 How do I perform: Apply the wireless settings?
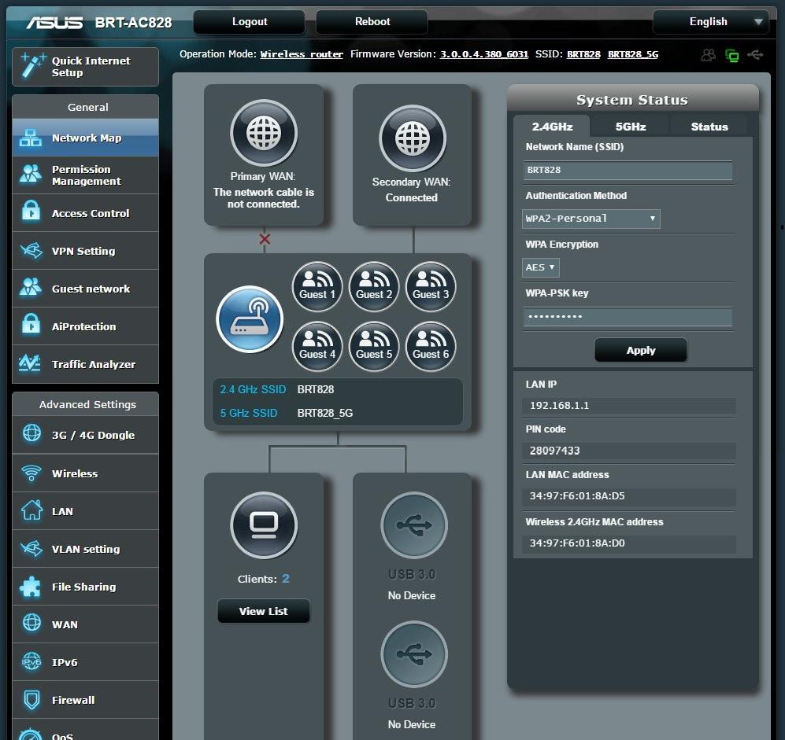pos(641,351)
